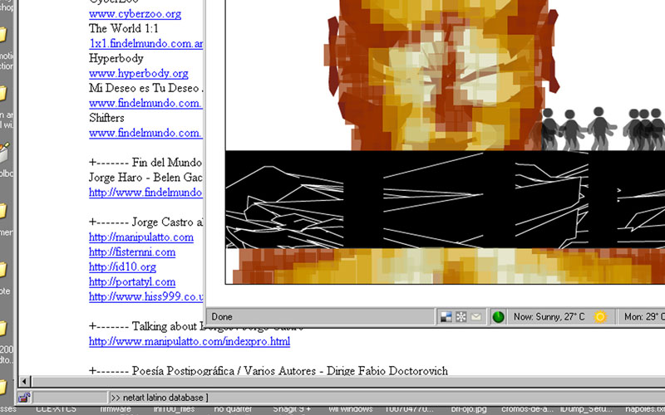Click the padlock icon in bottom status bar
The height and width of the screenshot is (415, 665).
(x=23, y=398)
